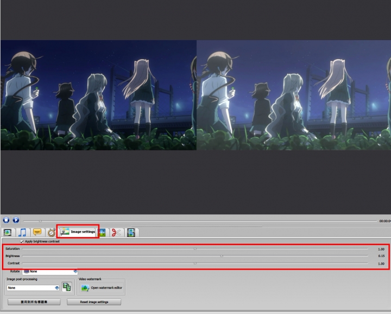Expand the Image post-processing None dropdown
The image size is (391, 314).
[33, 288]
